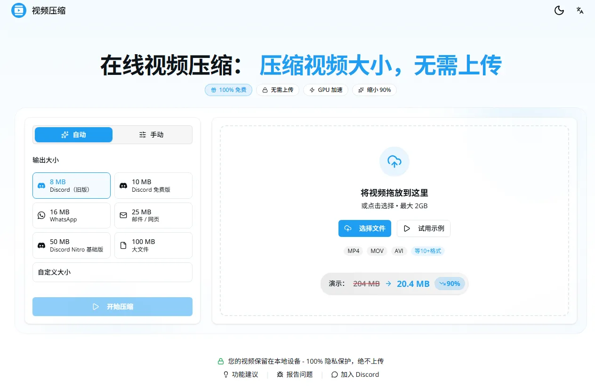595x390 pixels.
Task: Click the lightbulb icon beside 功能建议
Action: 226,374
